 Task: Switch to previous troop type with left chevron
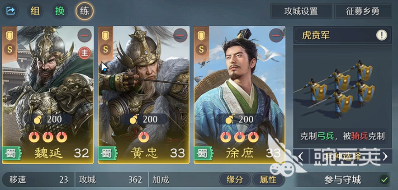point(301,156)
